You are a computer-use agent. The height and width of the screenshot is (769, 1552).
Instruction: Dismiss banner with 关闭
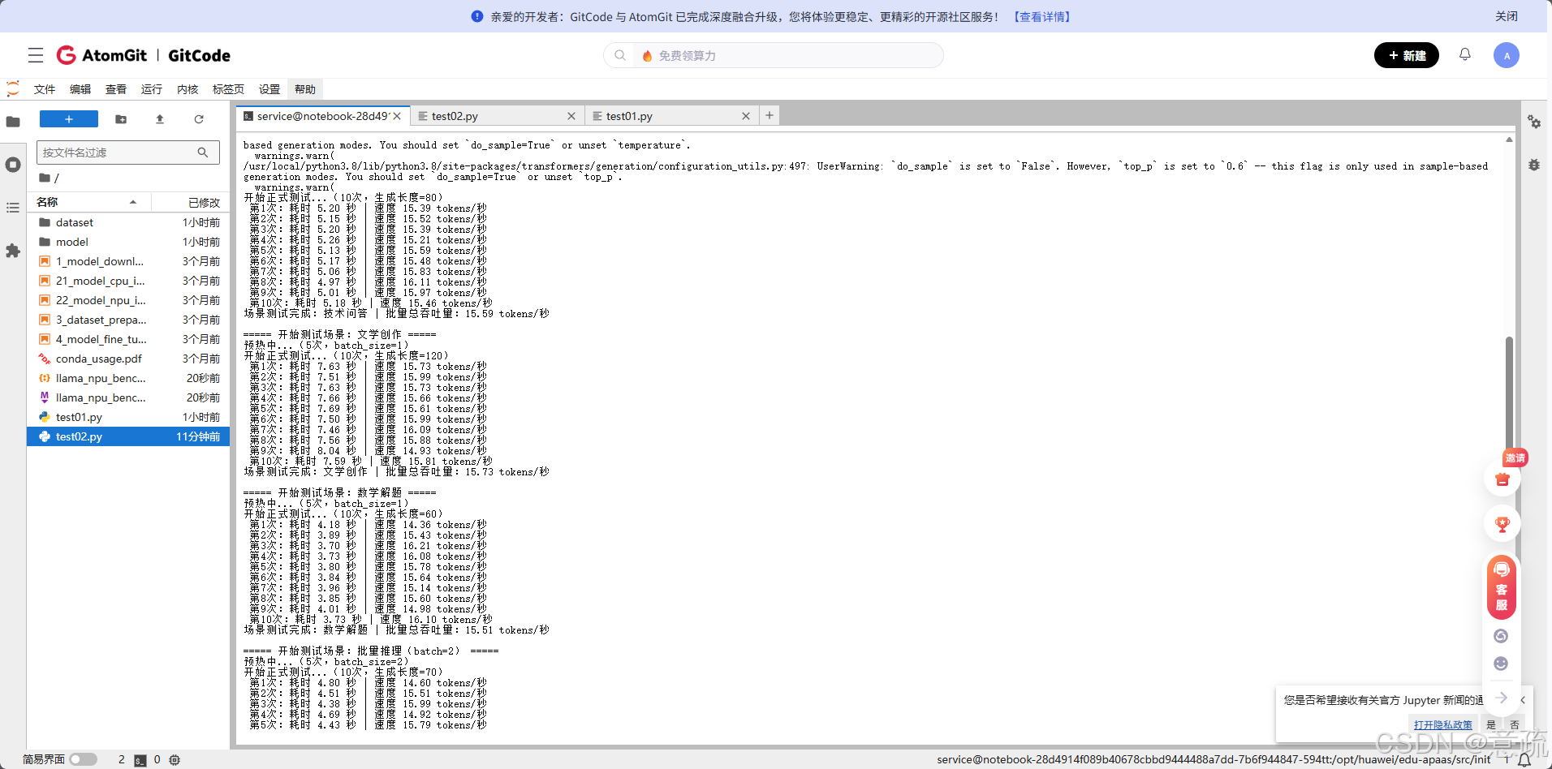coord(1507,16)
